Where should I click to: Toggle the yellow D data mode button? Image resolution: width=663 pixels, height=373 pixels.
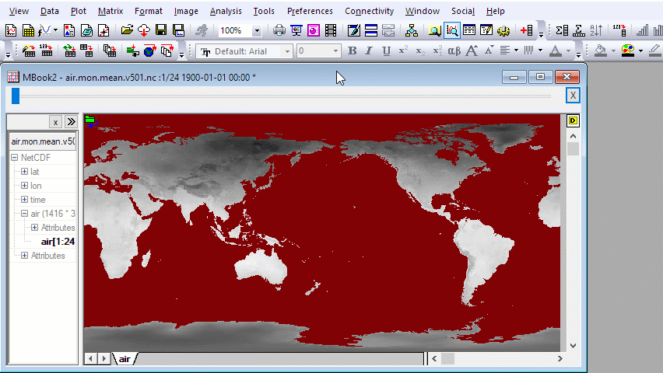pyautogui.click(x=573, y=120)
